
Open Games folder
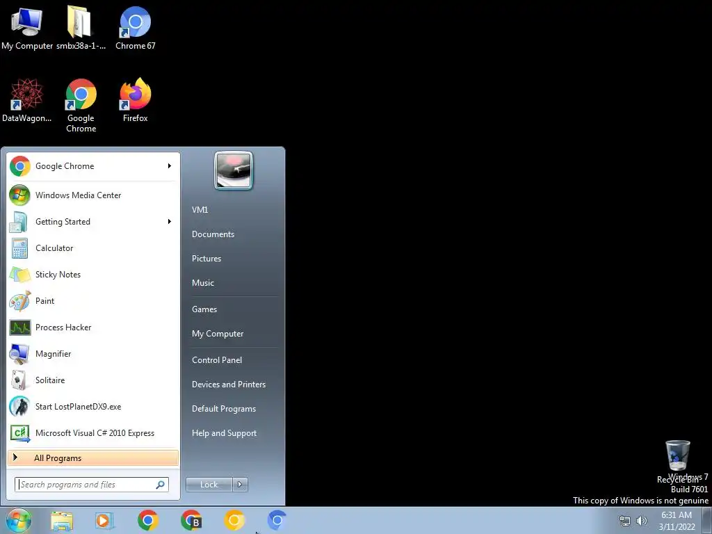click(204, 309)
